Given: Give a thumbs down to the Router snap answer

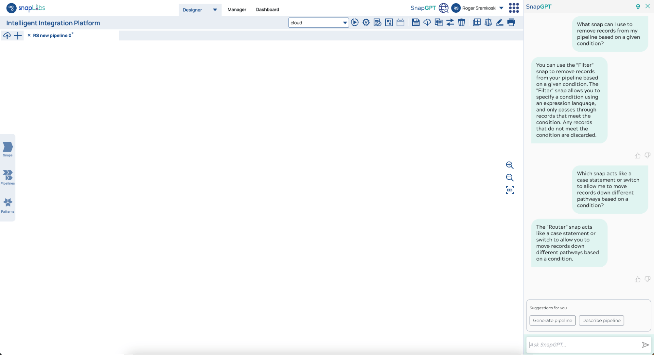Looking at the screenshot, I should (x=648, y=279).
